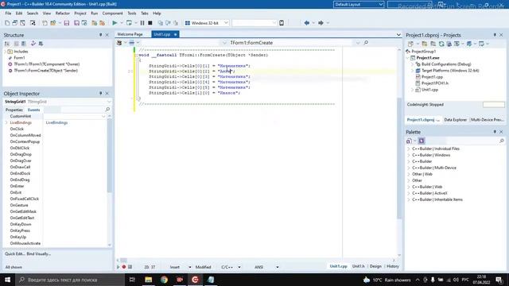Open the Tools menu
The width and height of the screenshot is (509, 286).
coord(132,14)
